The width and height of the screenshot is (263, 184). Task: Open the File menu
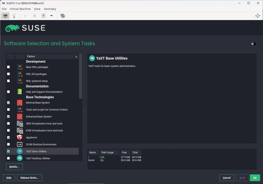point(4,9)
